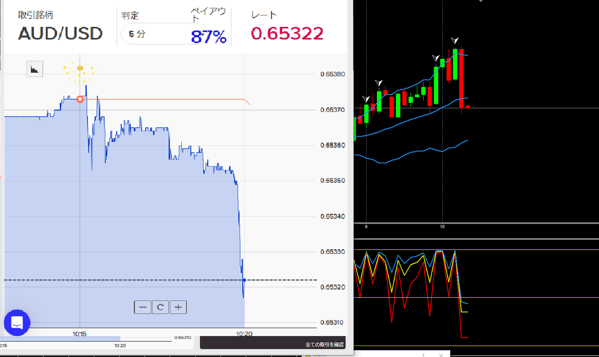
Task: Click the 判定 label
Action: click(129, 15)
